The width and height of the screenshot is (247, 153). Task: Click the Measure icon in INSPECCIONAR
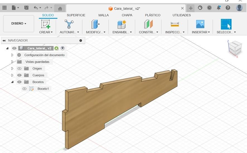tap(175, 25)
